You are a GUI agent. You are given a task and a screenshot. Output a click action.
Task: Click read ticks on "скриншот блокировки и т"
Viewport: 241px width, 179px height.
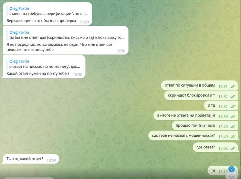(x=233, y=97)
